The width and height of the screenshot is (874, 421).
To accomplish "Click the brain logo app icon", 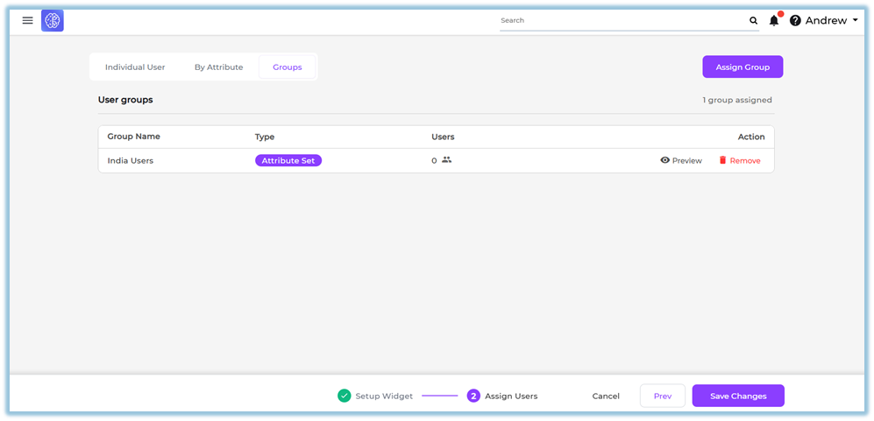I will click(x=53, y=20).
